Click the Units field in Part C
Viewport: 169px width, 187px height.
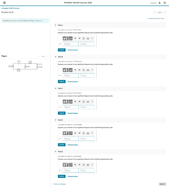coord(87,107)
